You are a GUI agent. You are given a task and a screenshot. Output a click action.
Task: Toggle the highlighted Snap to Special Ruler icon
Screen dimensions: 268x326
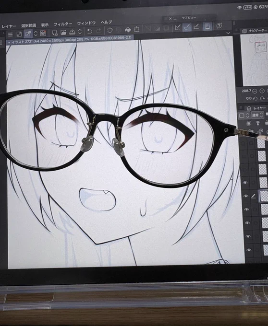coord(187,27)
